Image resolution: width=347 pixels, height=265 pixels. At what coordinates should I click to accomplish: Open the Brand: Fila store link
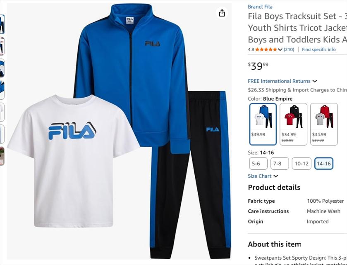(x=260, y=7)
